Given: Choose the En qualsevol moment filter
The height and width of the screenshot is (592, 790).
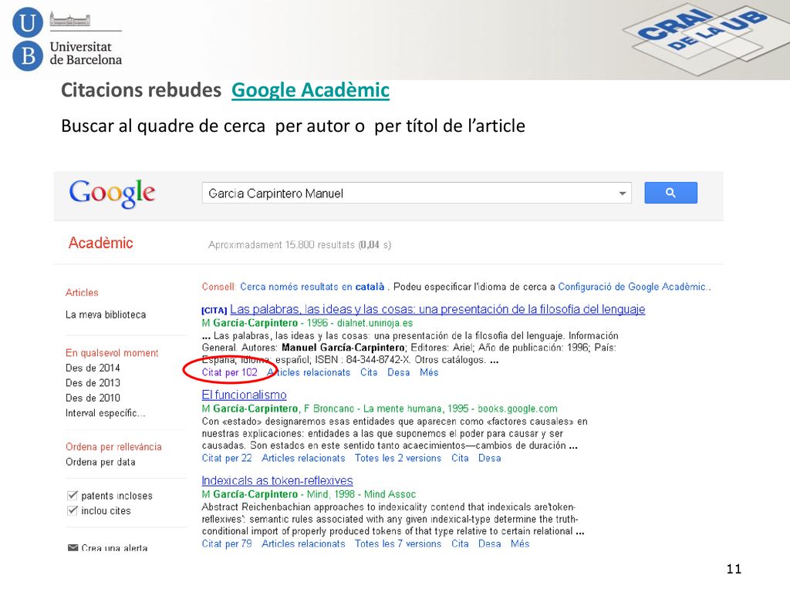Looking at the screenshot, I should [112, 353].
